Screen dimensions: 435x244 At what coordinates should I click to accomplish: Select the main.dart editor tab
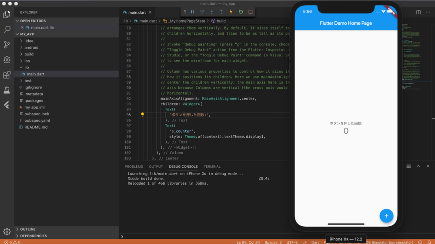point(137,13)
